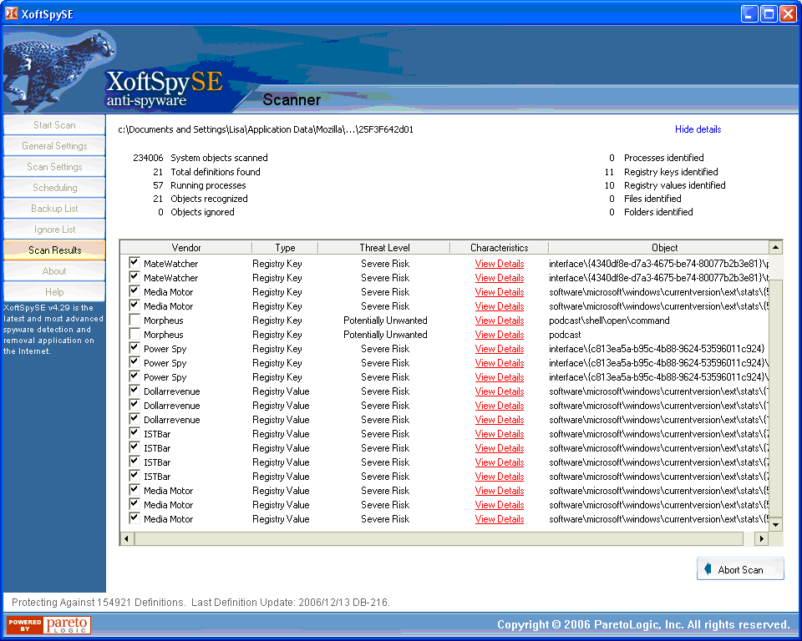Open the About sidebar item

[54, 271]
